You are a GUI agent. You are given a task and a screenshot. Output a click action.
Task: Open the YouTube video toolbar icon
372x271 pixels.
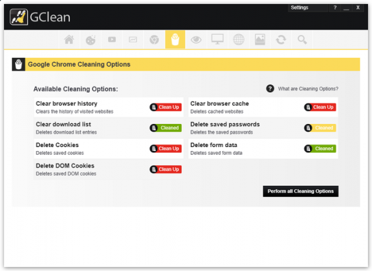click(112, 39)
